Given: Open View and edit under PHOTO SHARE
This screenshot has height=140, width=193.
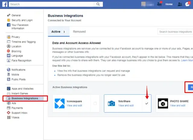Looking at the screenshot, I should 177,105.
